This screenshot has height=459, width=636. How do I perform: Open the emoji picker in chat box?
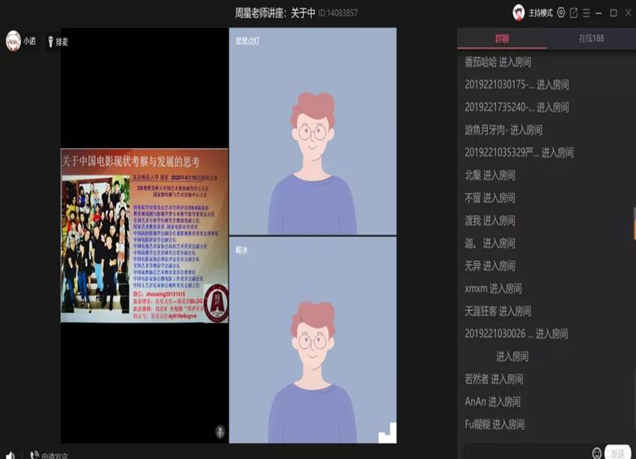pos(597,453)
